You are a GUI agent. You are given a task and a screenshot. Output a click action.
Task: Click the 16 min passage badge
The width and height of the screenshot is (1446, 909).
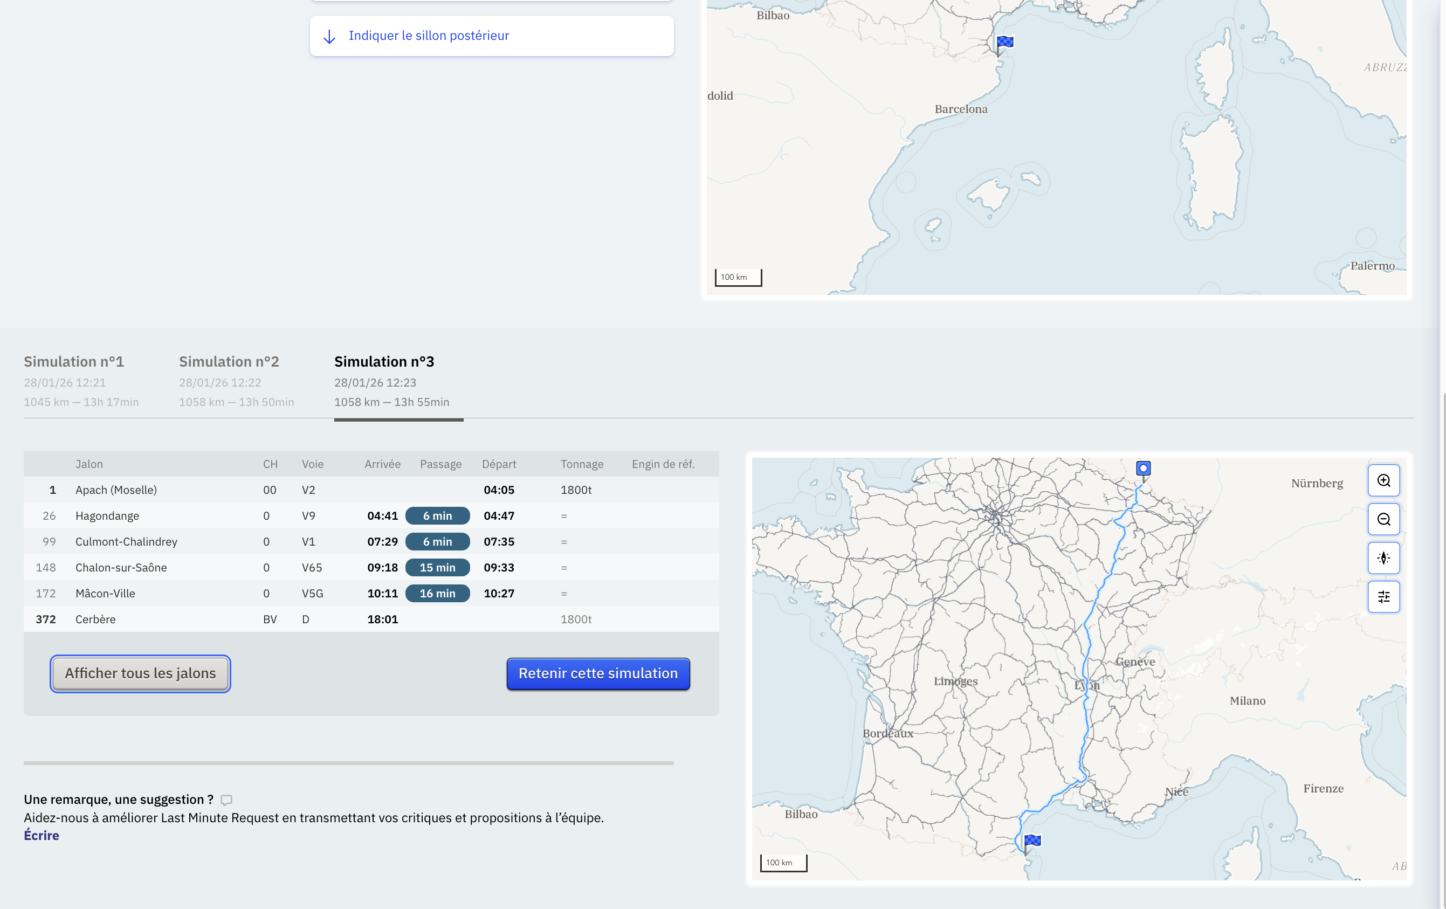tap(438, 593)
